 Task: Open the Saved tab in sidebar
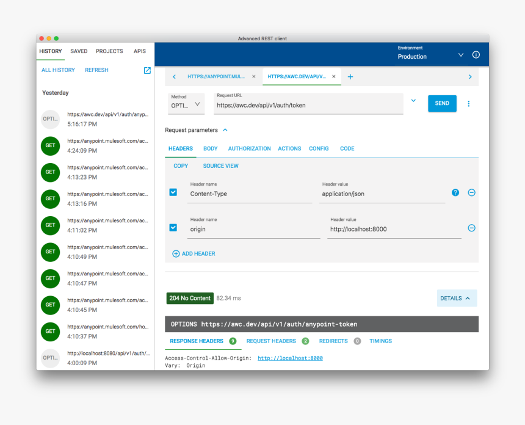79,51
